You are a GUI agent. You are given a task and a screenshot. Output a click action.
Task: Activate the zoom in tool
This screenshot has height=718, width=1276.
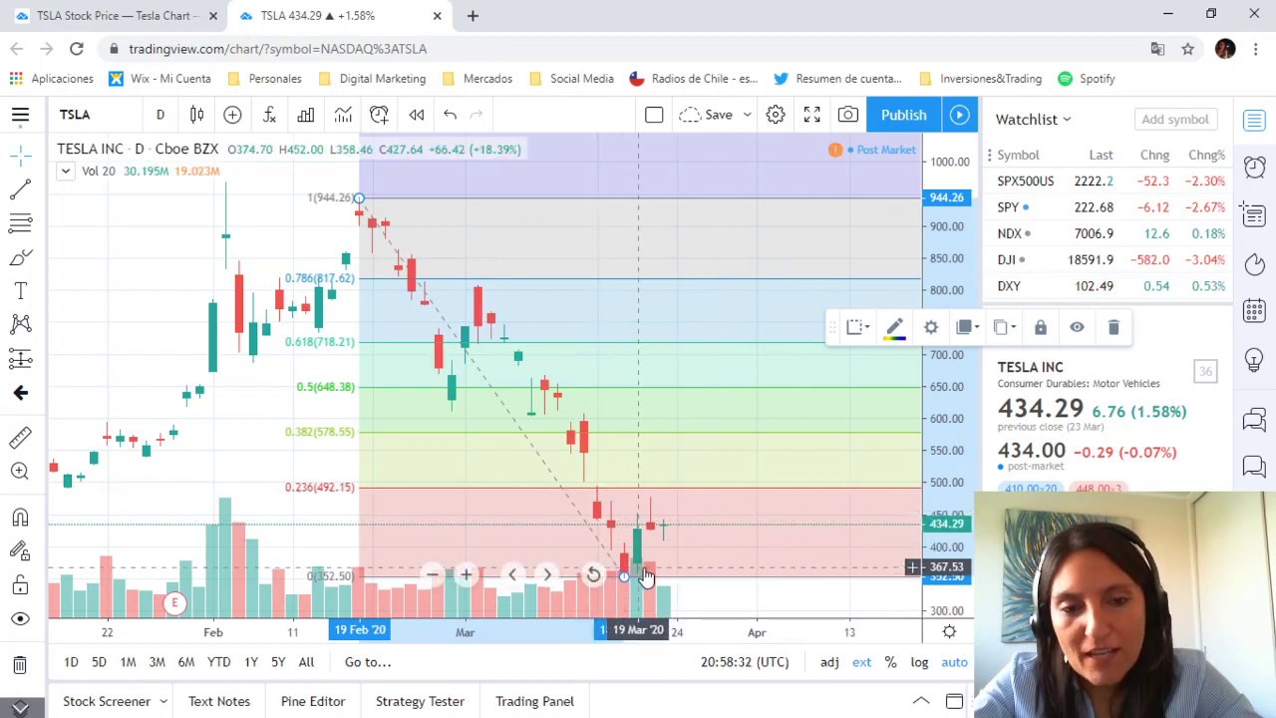pos(20,471)
